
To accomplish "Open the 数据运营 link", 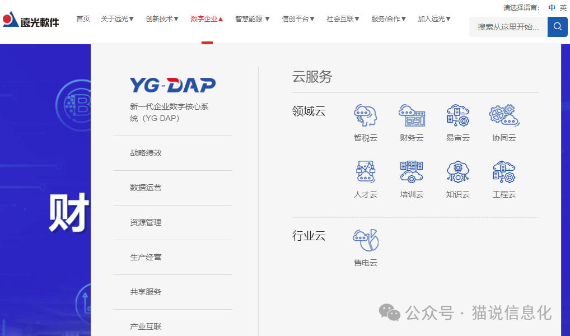I will pos(146,188).
